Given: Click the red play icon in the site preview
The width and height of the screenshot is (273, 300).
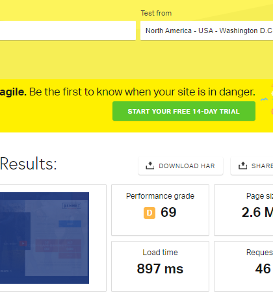Looking at the screenshot, I should tap(23, 244).
